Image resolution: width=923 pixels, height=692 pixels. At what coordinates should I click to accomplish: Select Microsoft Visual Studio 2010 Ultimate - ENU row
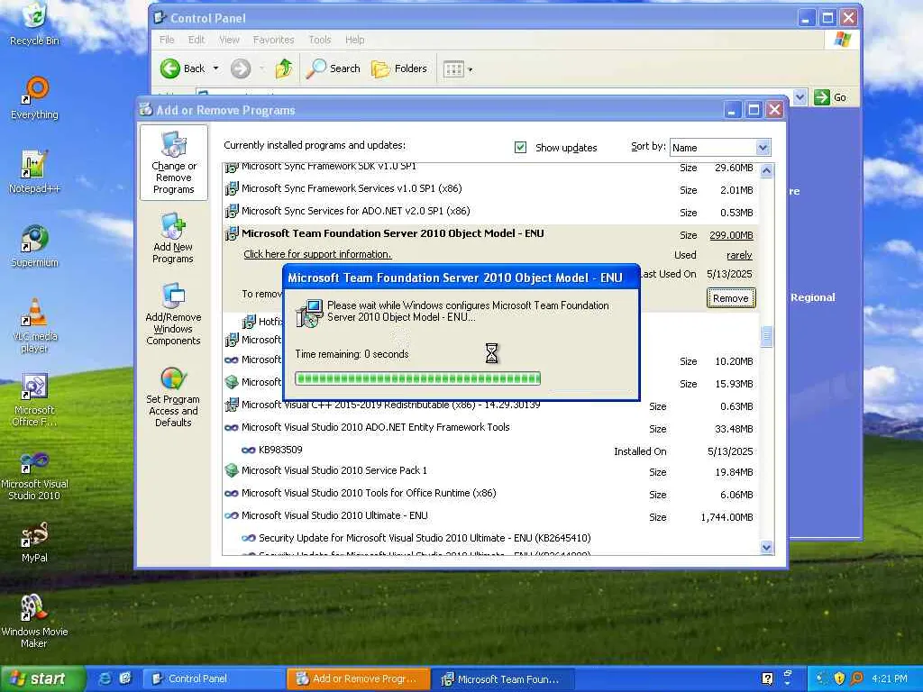pos(491,516)
